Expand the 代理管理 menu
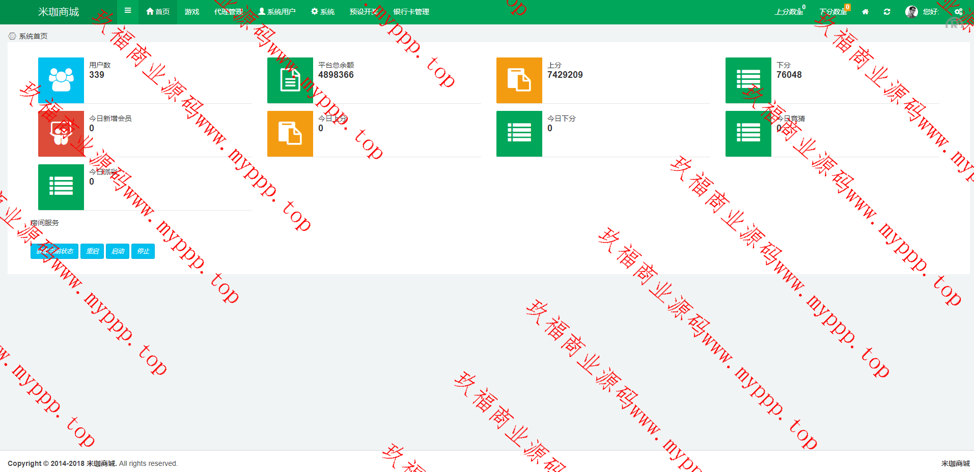The image size is (974, 472). pos(229,12)
